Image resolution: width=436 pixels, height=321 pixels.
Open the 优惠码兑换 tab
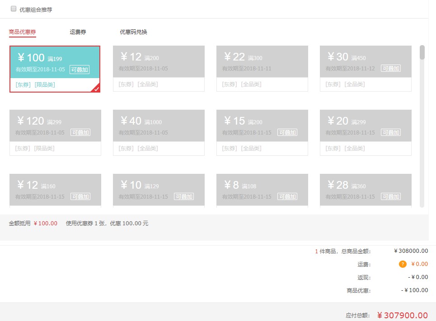(x=133, y=32)
